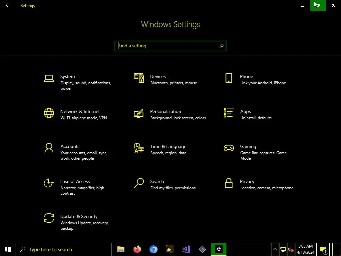Click 'Display, sound, notifications, power' text
The height and width of the screenshot is (256, 341).
tap(86, 86)
